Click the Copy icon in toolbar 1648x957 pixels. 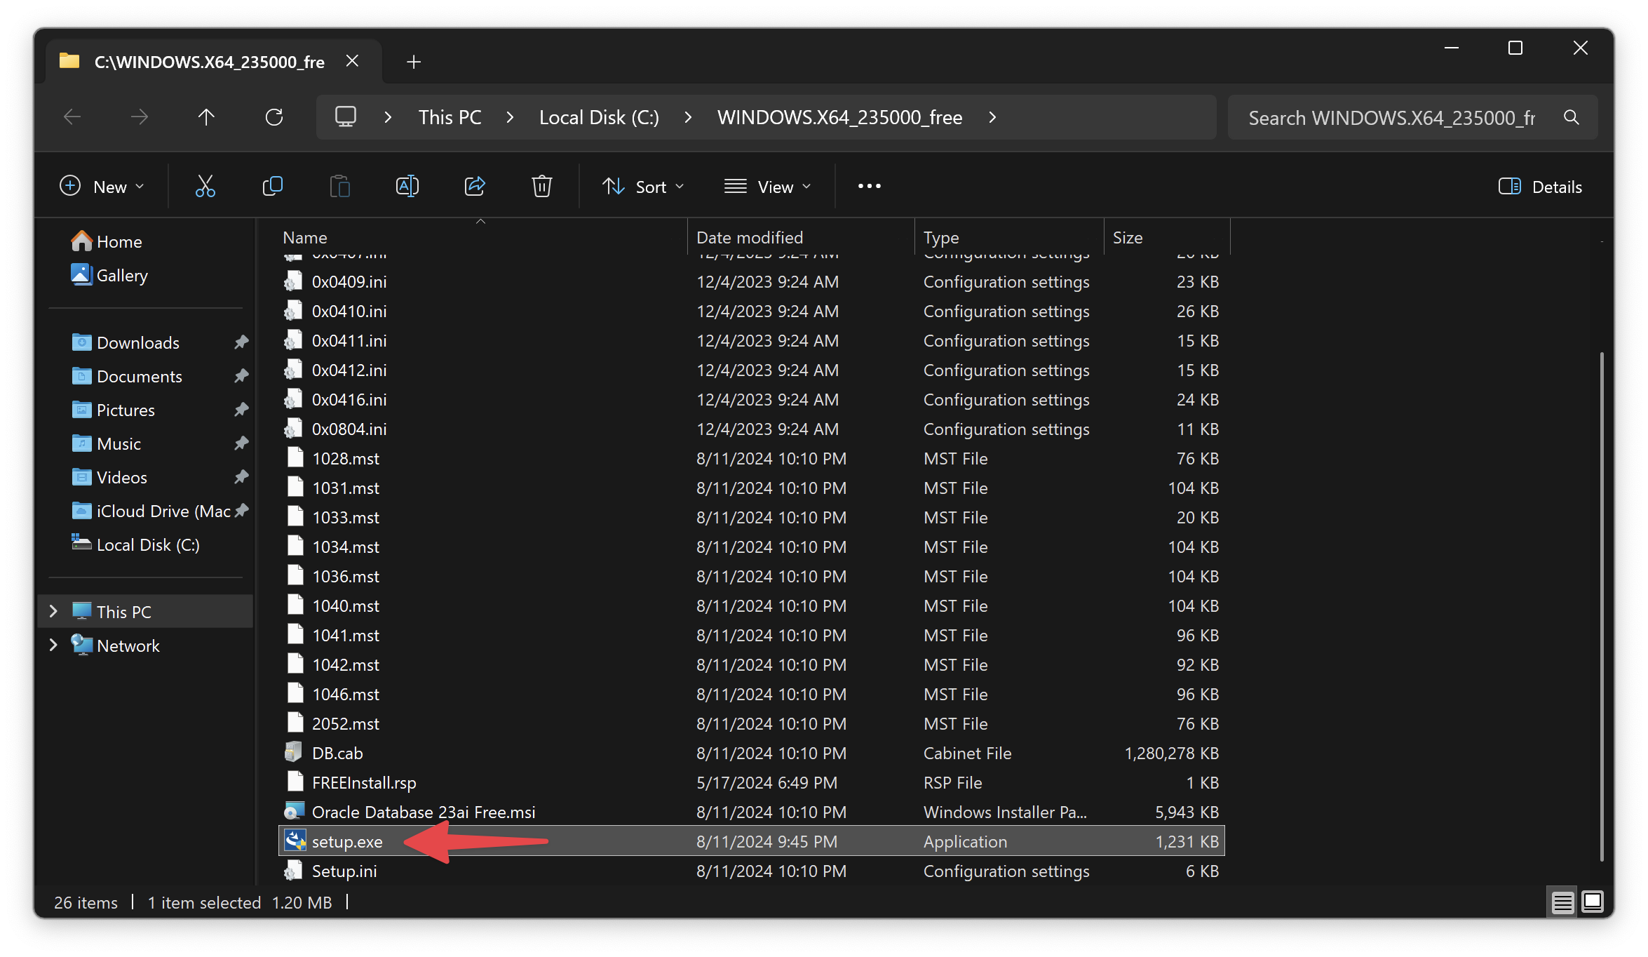[272, 187]
